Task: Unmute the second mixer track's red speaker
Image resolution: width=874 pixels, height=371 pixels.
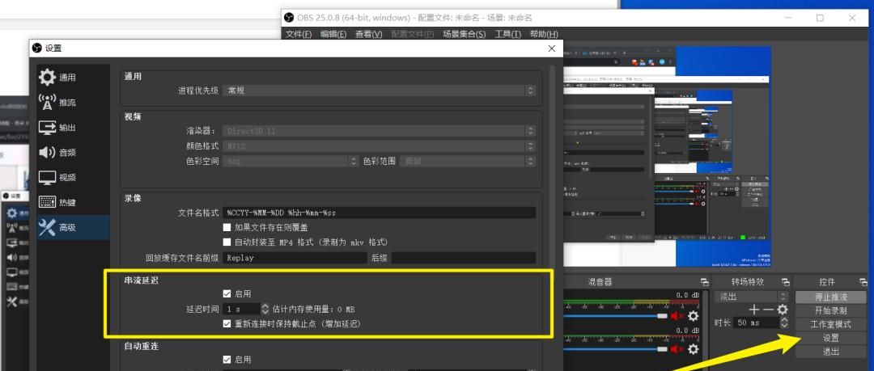Action: pyautogui.click(x=677, y=349)
